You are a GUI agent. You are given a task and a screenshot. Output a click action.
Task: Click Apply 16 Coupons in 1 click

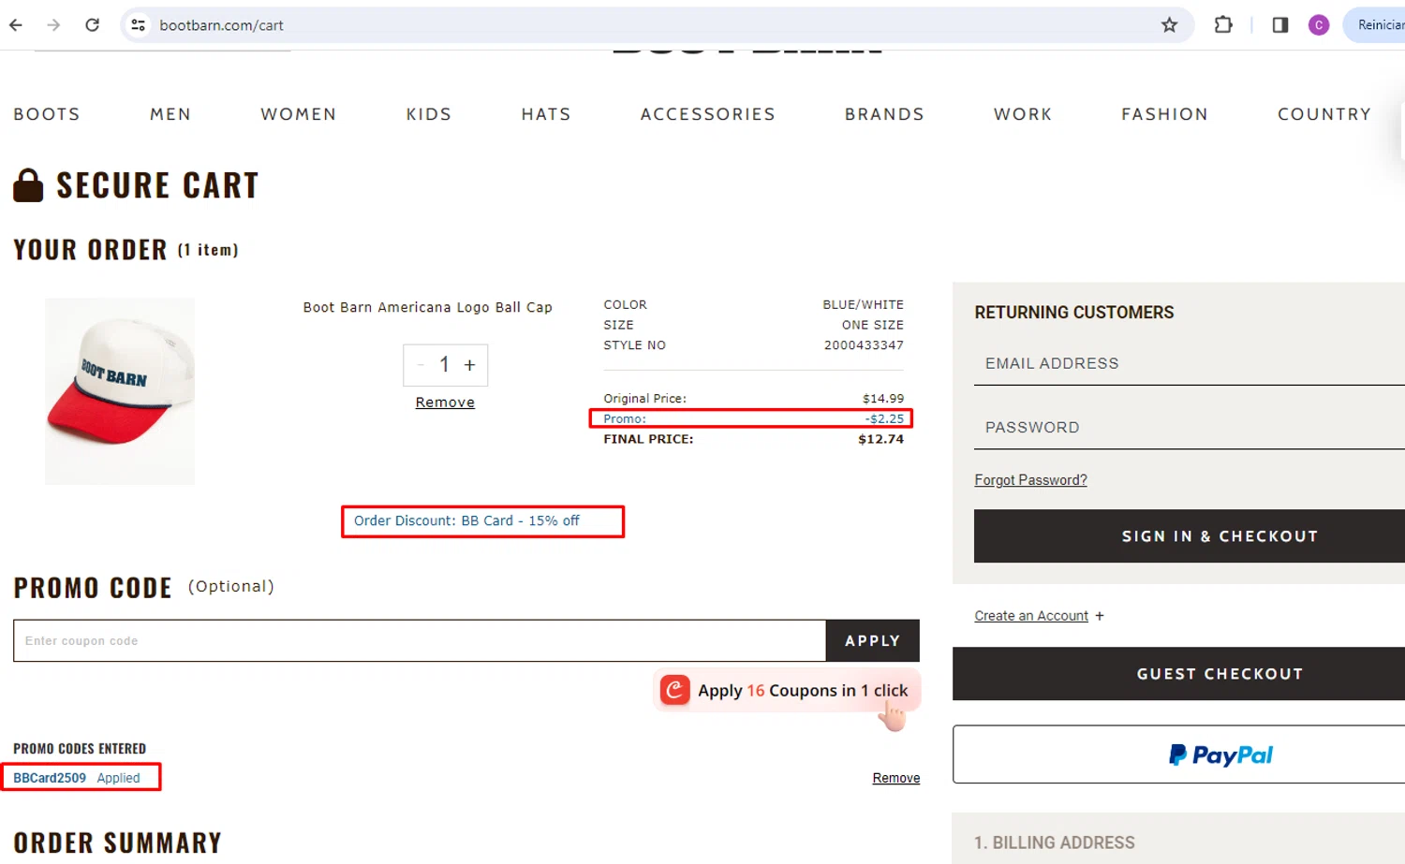click(787, 691)
